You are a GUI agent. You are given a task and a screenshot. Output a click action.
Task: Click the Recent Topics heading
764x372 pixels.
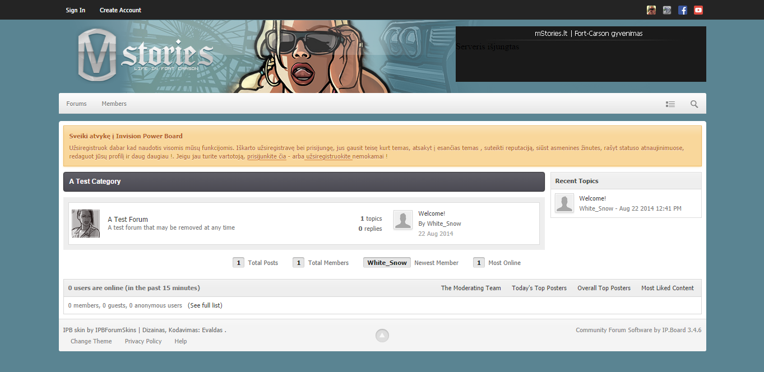[577, 181]
